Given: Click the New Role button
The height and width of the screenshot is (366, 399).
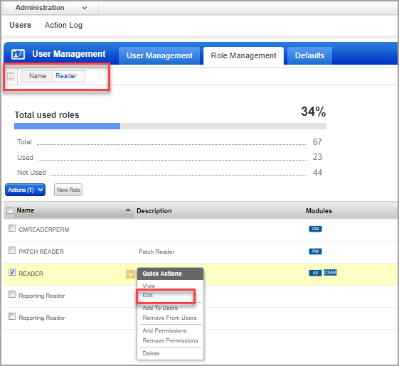Looking at the screenshot, I should pyautogui.click(x=68, y=190).
